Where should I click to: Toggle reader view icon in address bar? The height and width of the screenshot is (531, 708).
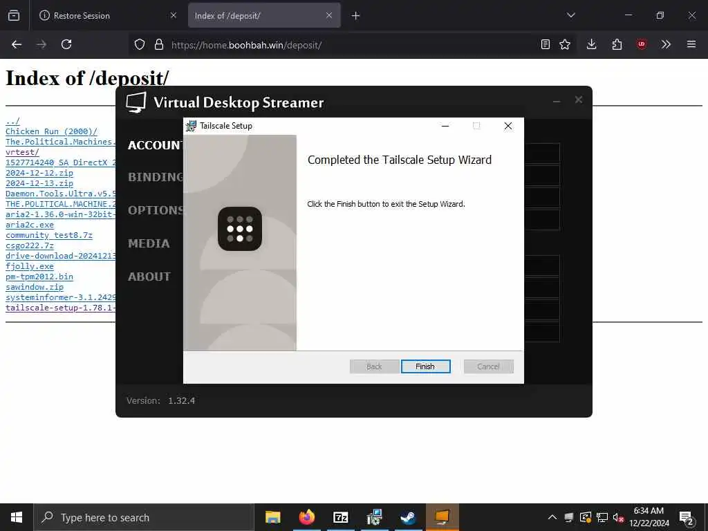click(546, 44)
